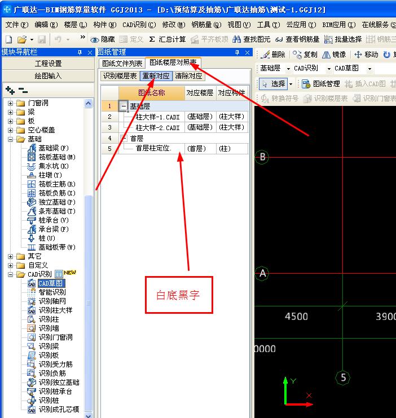Click the 清除对应 button

(188, 76)
